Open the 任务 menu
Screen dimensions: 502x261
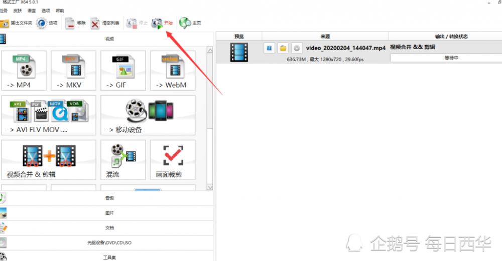(4, 11)
